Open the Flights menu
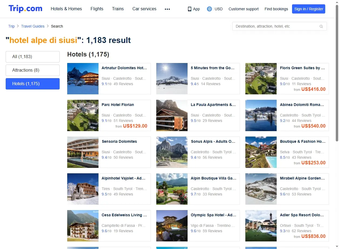Image resolution: width=339 pixels, height=249 pixels. click(97, 9)
